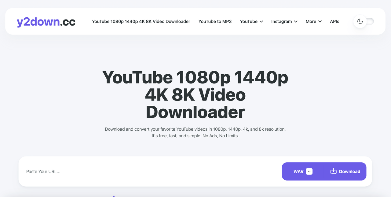Click the download arrow icon inside the purple button

(x=333, y=171)
